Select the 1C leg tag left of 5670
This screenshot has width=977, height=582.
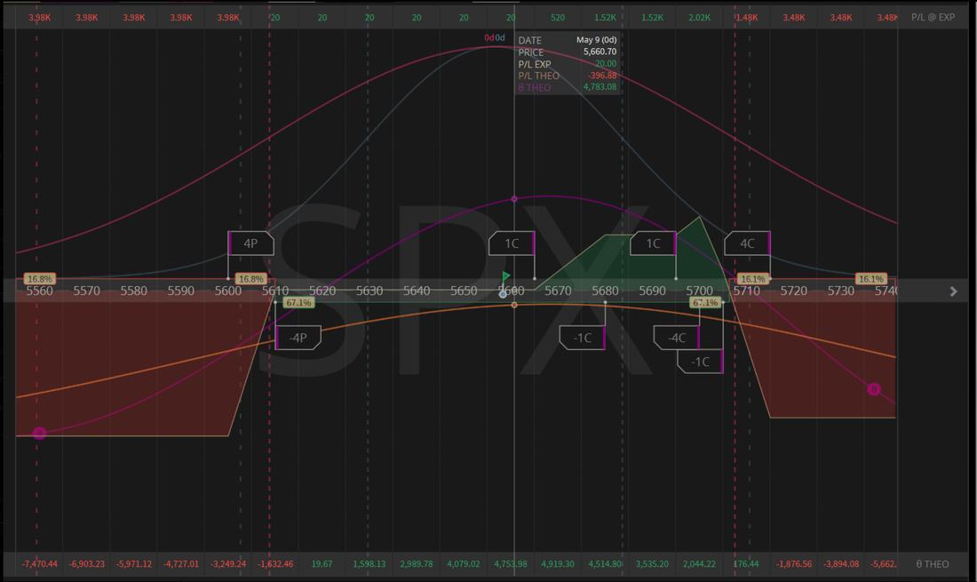coord(512,243)
